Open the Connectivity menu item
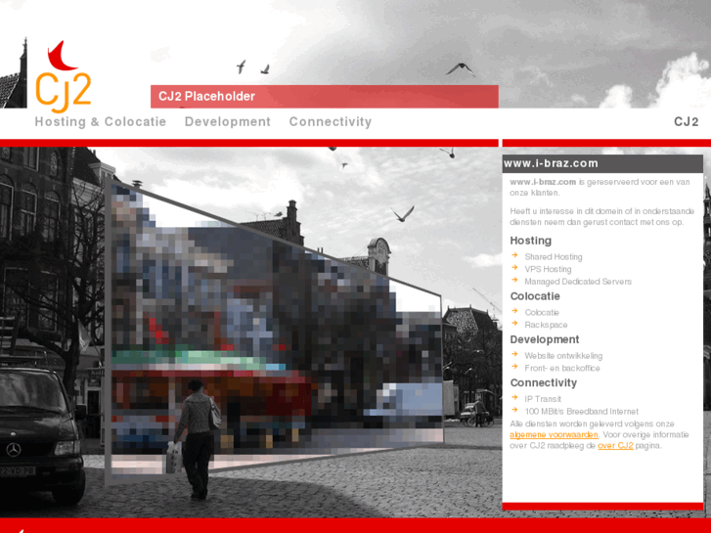Viewport: 711px width, 533px height. (331, 121)
